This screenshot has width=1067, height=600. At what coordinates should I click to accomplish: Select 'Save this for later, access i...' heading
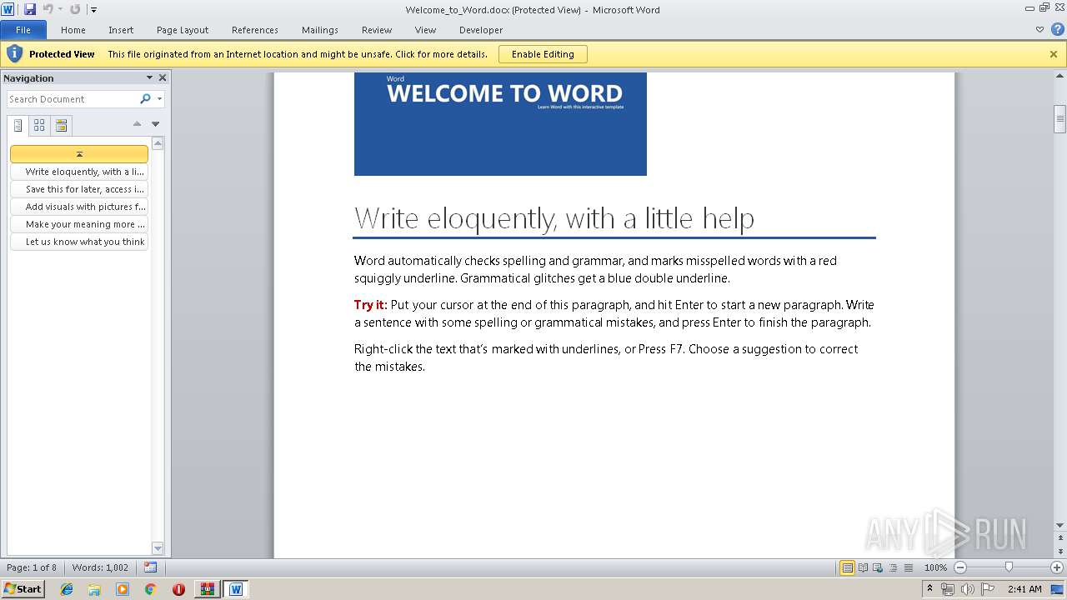79,189
